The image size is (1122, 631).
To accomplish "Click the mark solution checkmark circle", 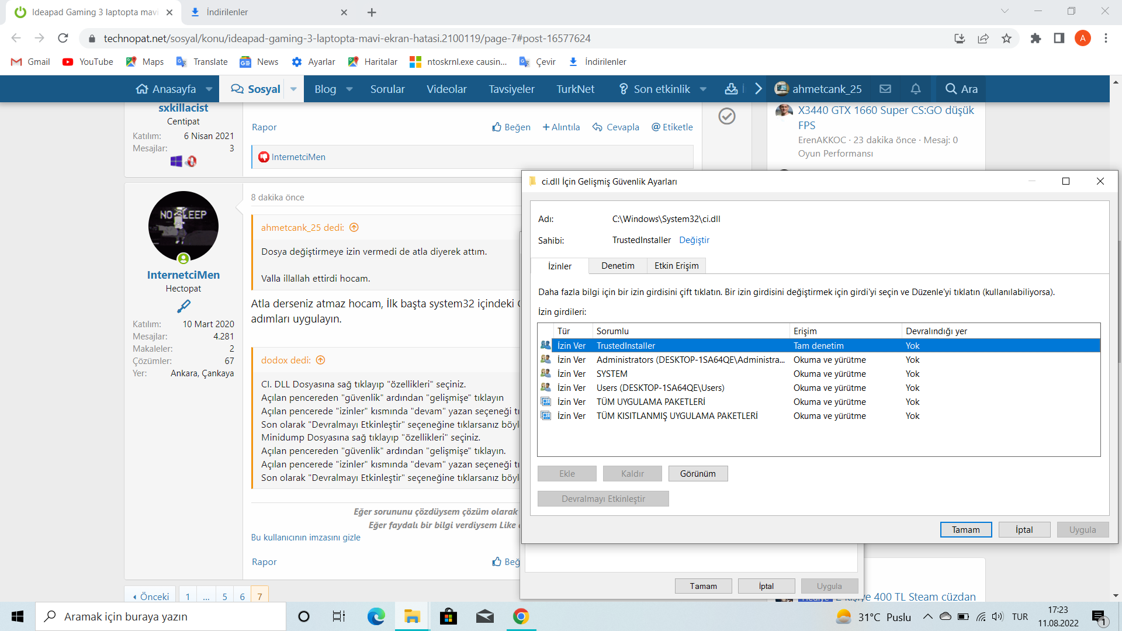I will (726, 116).
